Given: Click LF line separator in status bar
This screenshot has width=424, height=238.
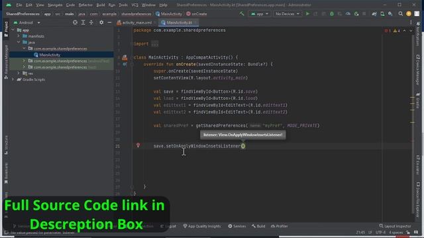Looking at the screenshot, I should (x=370, y=232).
